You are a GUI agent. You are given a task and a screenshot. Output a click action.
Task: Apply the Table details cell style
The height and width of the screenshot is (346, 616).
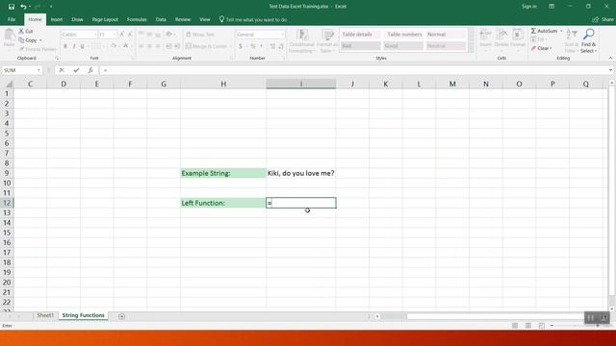pos(360,35)
